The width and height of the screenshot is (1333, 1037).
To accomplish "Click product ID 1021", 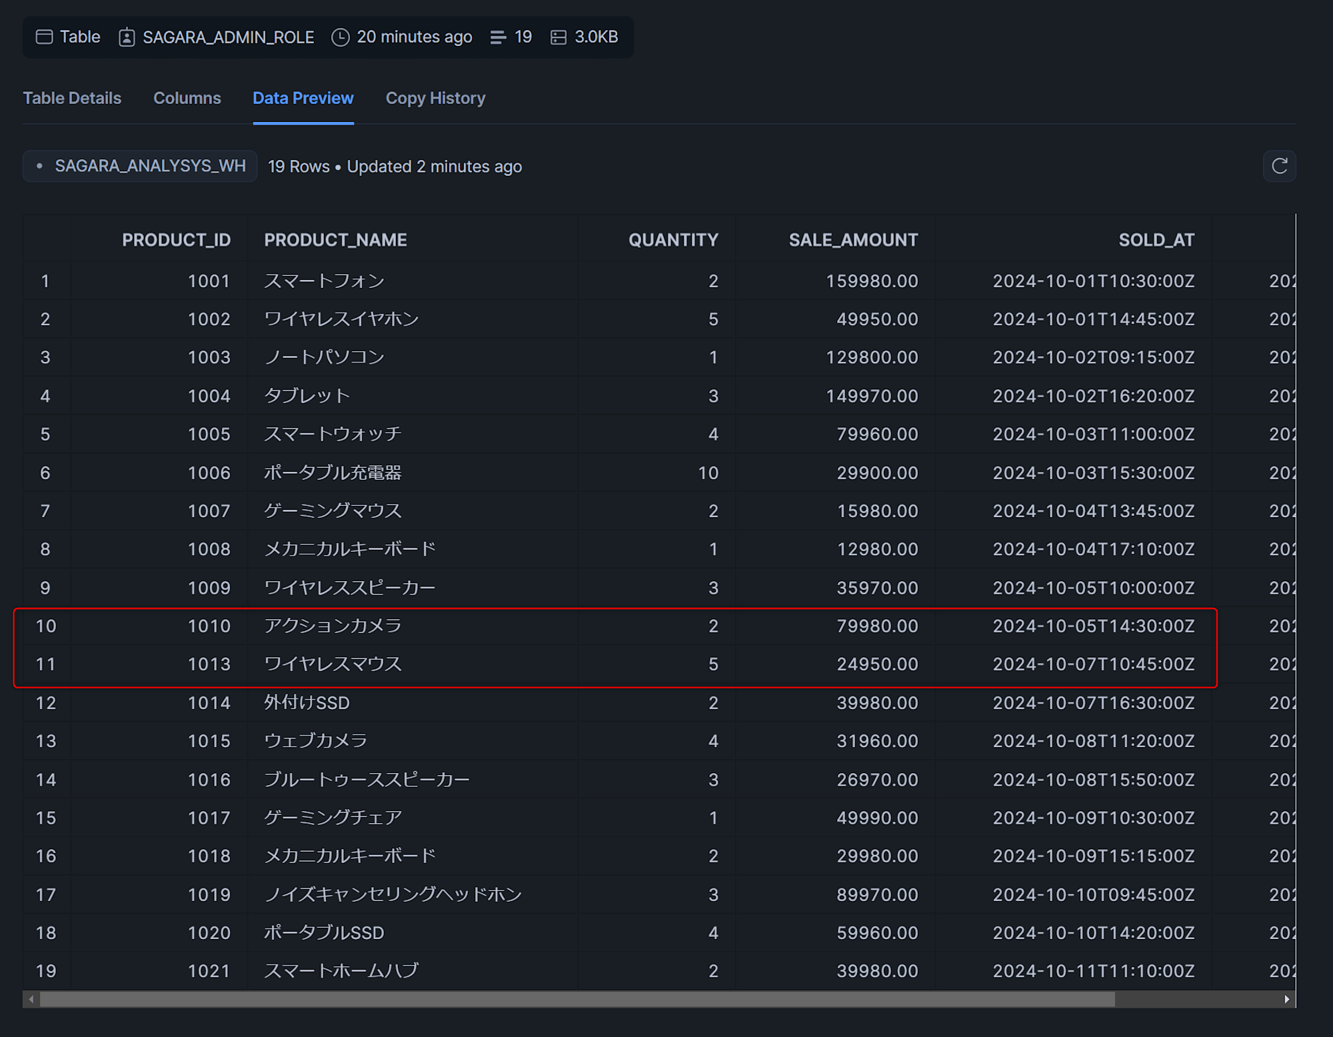I will tap(209, 971).
